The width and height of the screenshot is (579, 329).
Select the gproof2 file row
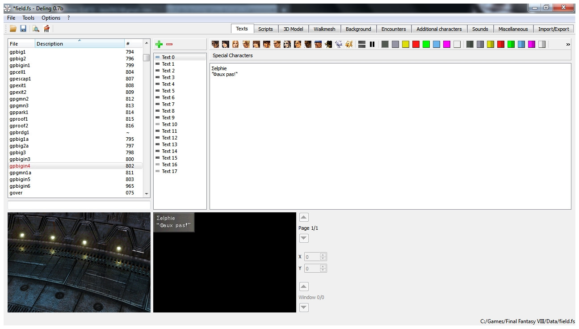click(x=75, y=126)
